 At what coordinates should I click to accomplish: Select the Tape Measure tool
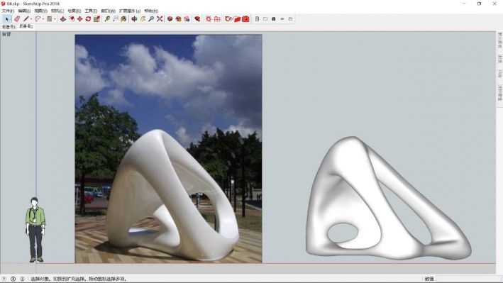(107, 19)
